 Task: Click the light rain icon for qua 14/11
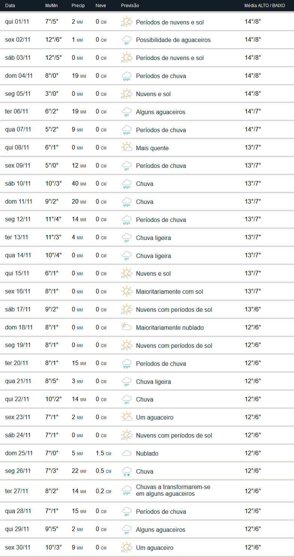127,256
